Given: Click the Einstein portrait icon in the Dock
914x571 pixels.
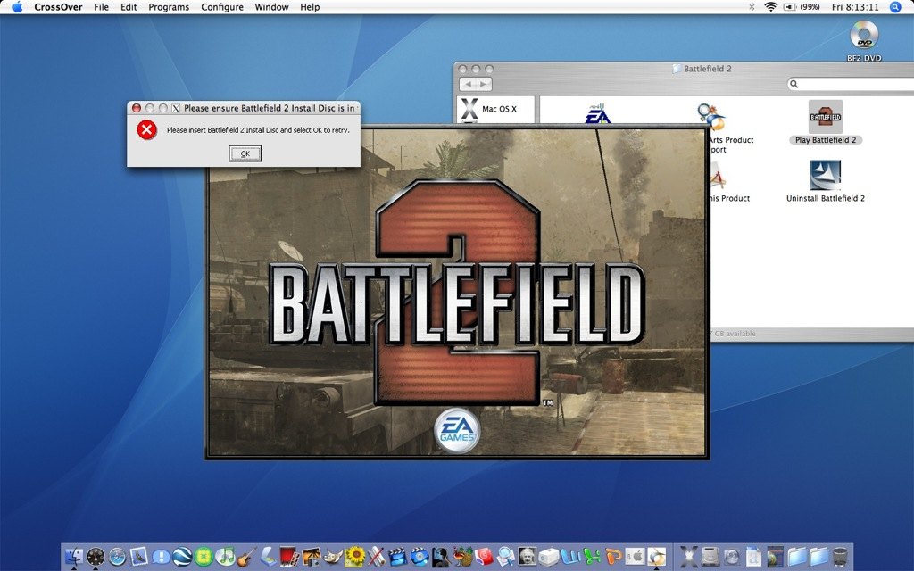Looking at the screenshot, I should click(528, 556).
